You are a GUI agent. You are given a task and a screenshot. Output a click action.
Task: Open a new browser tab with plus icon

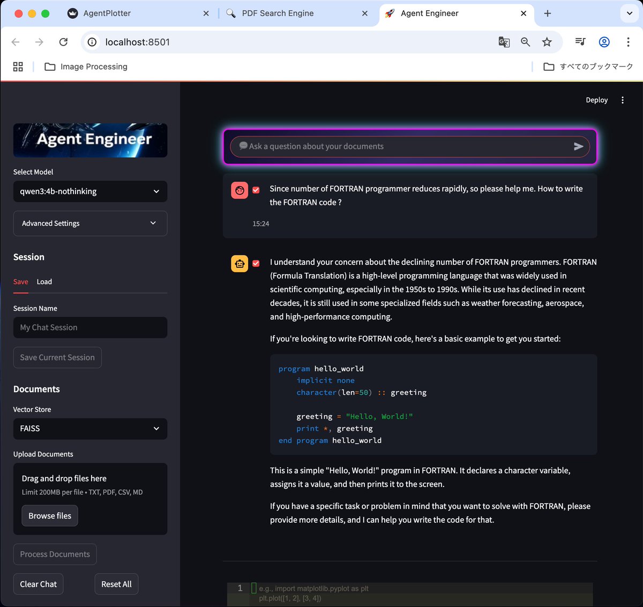[547, 13]
